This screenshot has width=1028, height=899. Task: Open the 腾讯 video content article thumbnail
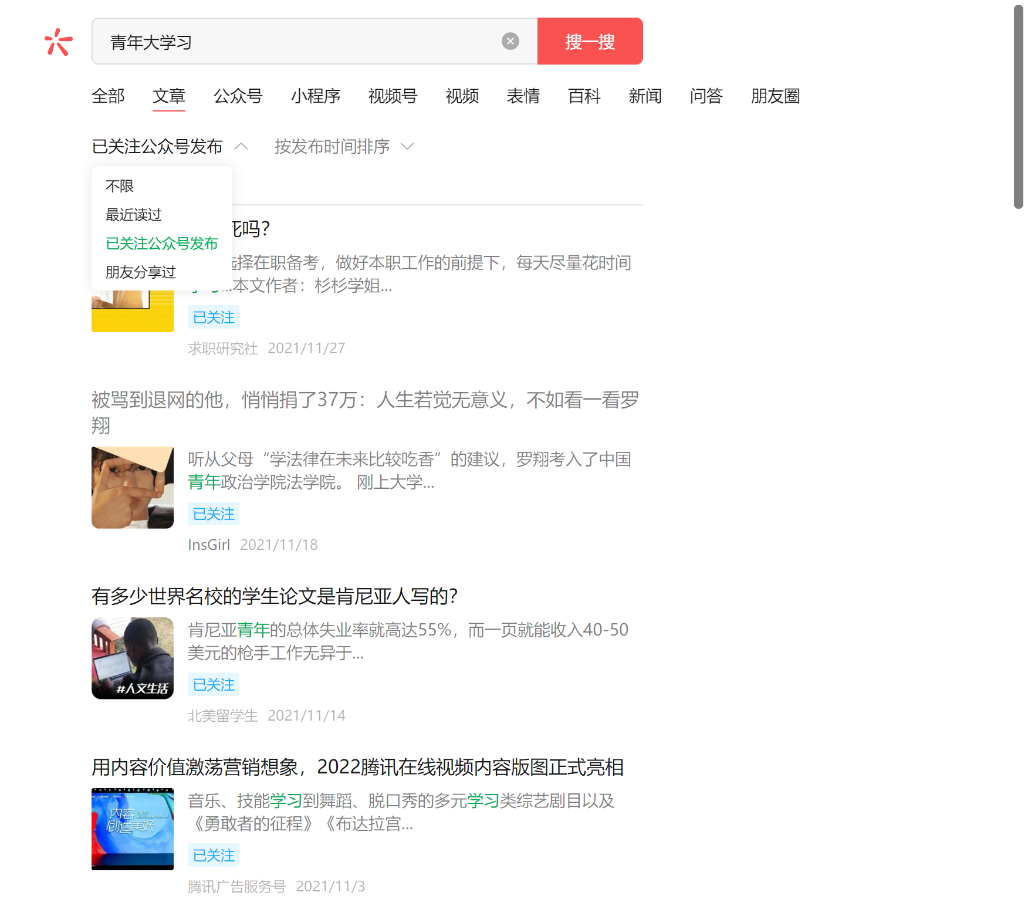coord(133,829)
